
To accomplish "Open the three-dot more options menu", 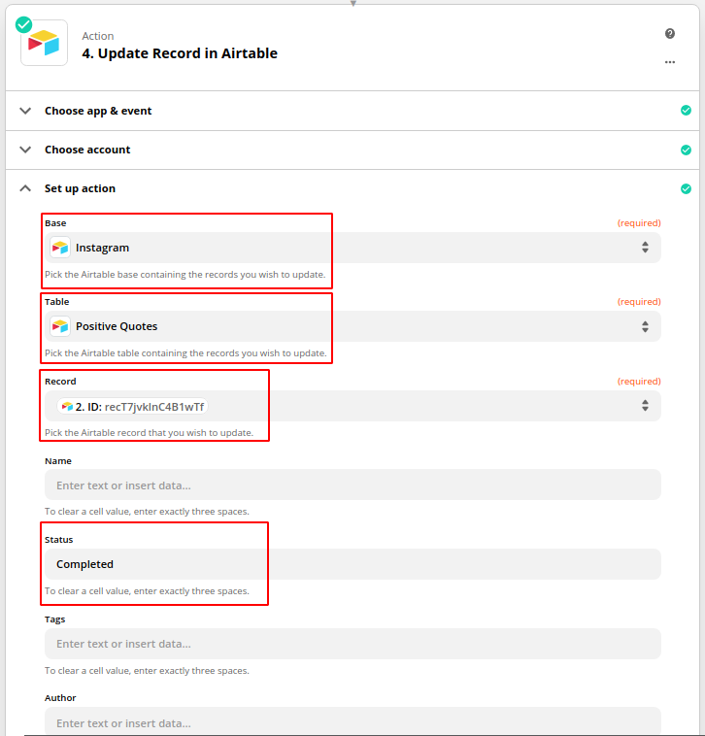I will [670, 62].
